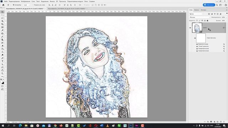The image size is (228, 128).
Task: Select the Zoom tool
Action: tap(2, 74)
